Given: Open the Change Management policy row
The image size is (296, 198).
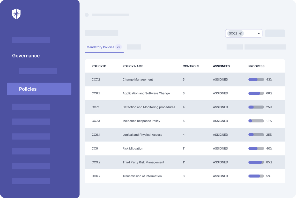Looking at the screenshot, I should point(185,80).
